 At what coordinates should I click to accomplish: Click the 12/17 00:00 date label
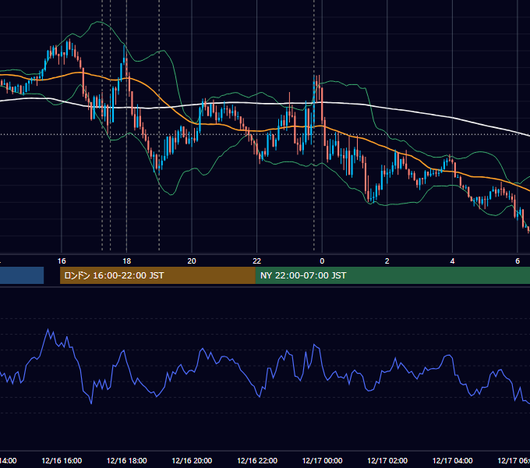[x=322, y=461]
